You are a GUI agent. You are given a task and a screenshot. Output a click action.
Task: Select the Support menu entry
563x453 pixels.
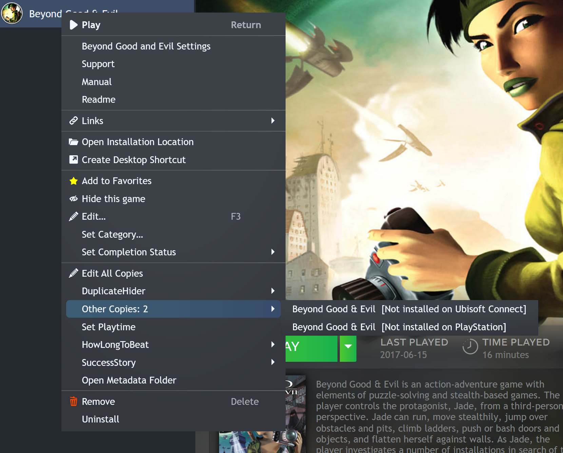pyautogui.click(x=173, y=64)
